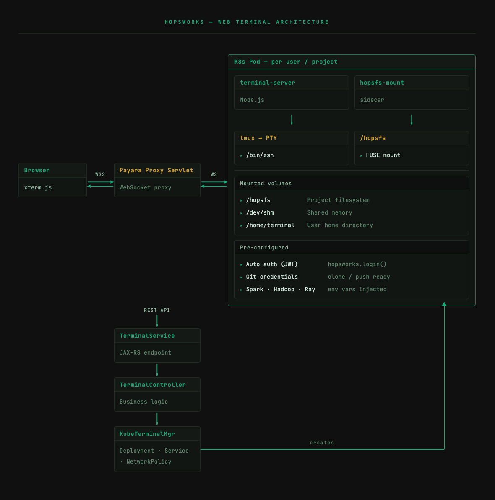The width and height of the screenshot is (495, 500).
Task: Expand the FUSE mount triangle bullet
Action: [362, 155]
